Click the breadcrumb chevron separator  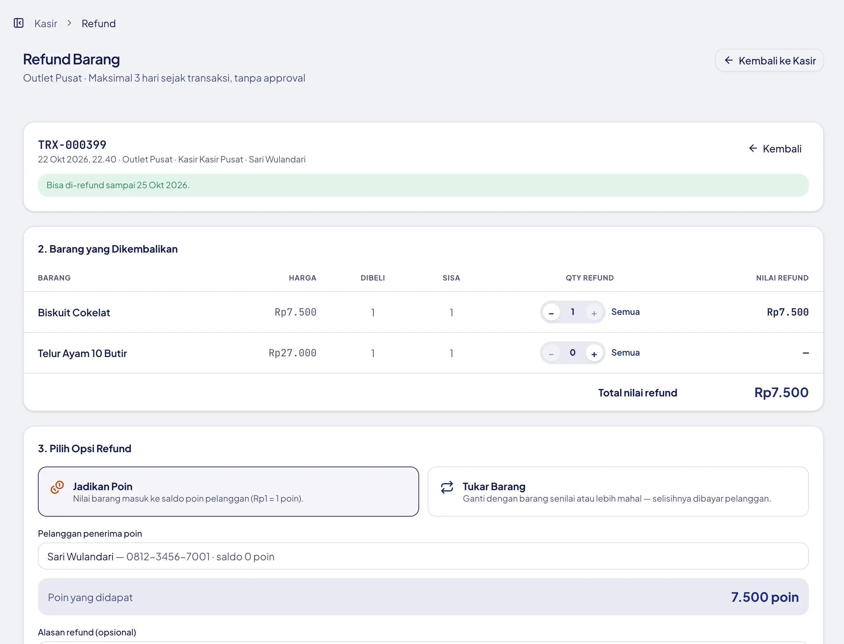69,23
